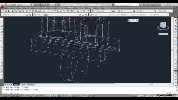Disable POLAR tracking in status bar

click(x=48, y=96)
